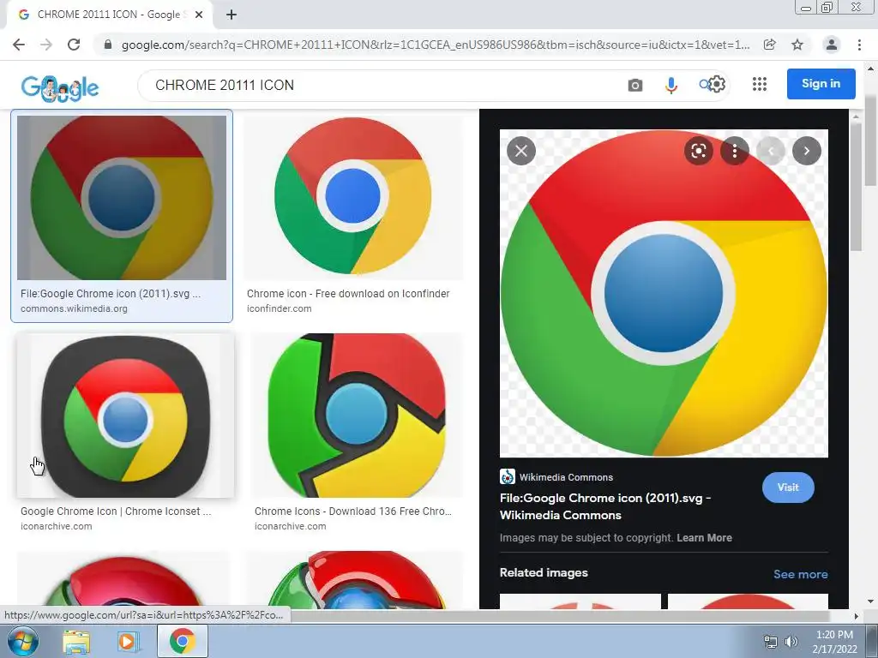
Task: Open the Chrome profile avatar
Action: pos(832,45)
